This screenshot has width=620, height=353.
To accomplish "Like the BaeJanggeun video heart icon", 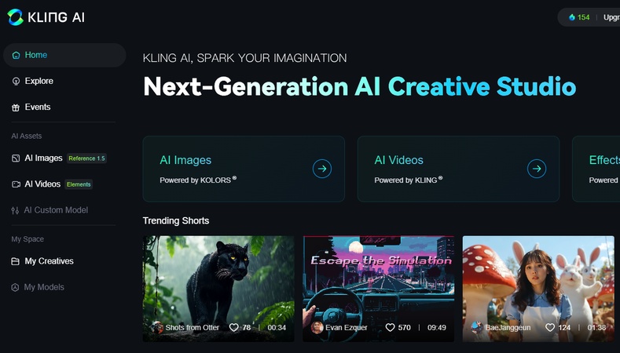I will (549, 327).
